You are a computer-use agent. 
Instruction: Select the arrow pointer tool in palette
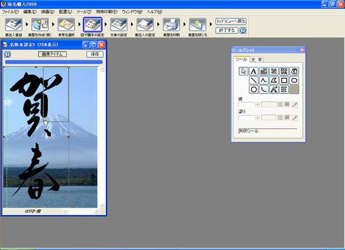[243, 71]
